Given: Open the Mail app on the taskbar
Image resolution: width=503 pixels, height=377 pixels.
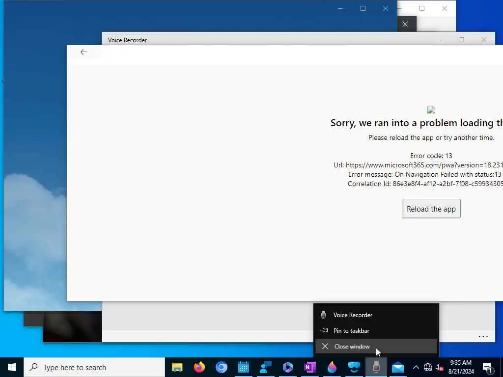Looking at the screenshot, I should click(398, 367).
